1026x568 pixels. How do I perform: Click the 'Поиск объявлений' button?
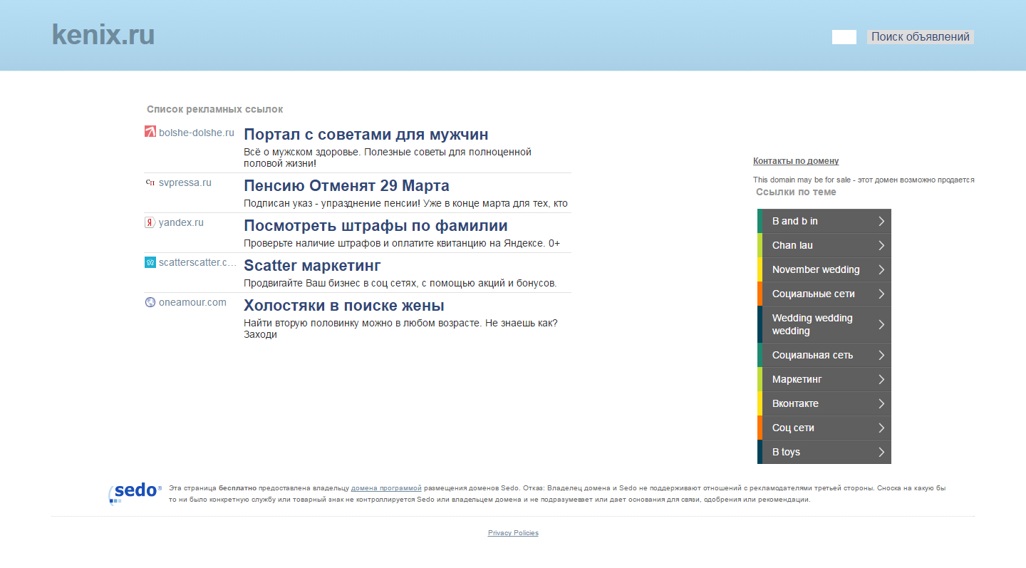click(x=921, y=37)
